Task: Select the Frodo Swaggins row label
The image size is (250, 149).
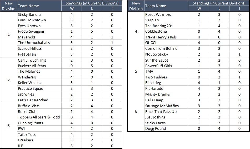Action: 31,31
